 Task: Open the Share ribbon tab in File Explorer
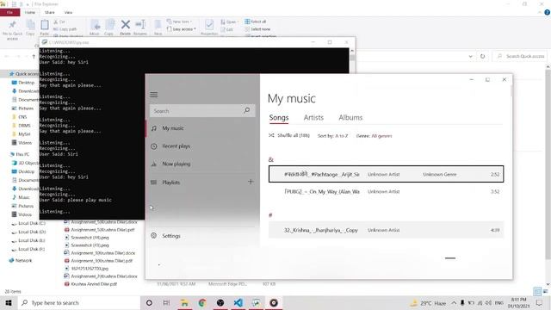tap(50, 12)
